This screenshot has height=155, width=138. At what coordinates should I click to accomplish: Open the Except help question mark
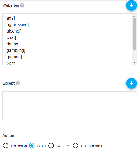18,83
